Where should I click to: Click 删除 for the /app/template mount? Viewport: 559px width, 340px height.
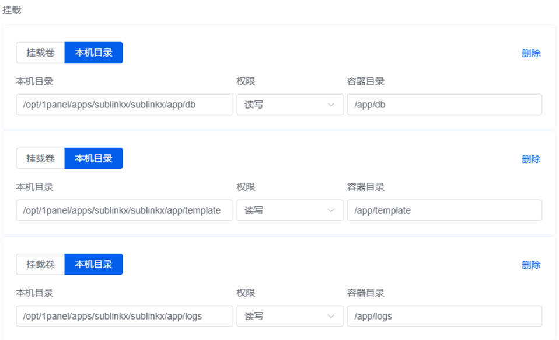click(x=530, y=159)
